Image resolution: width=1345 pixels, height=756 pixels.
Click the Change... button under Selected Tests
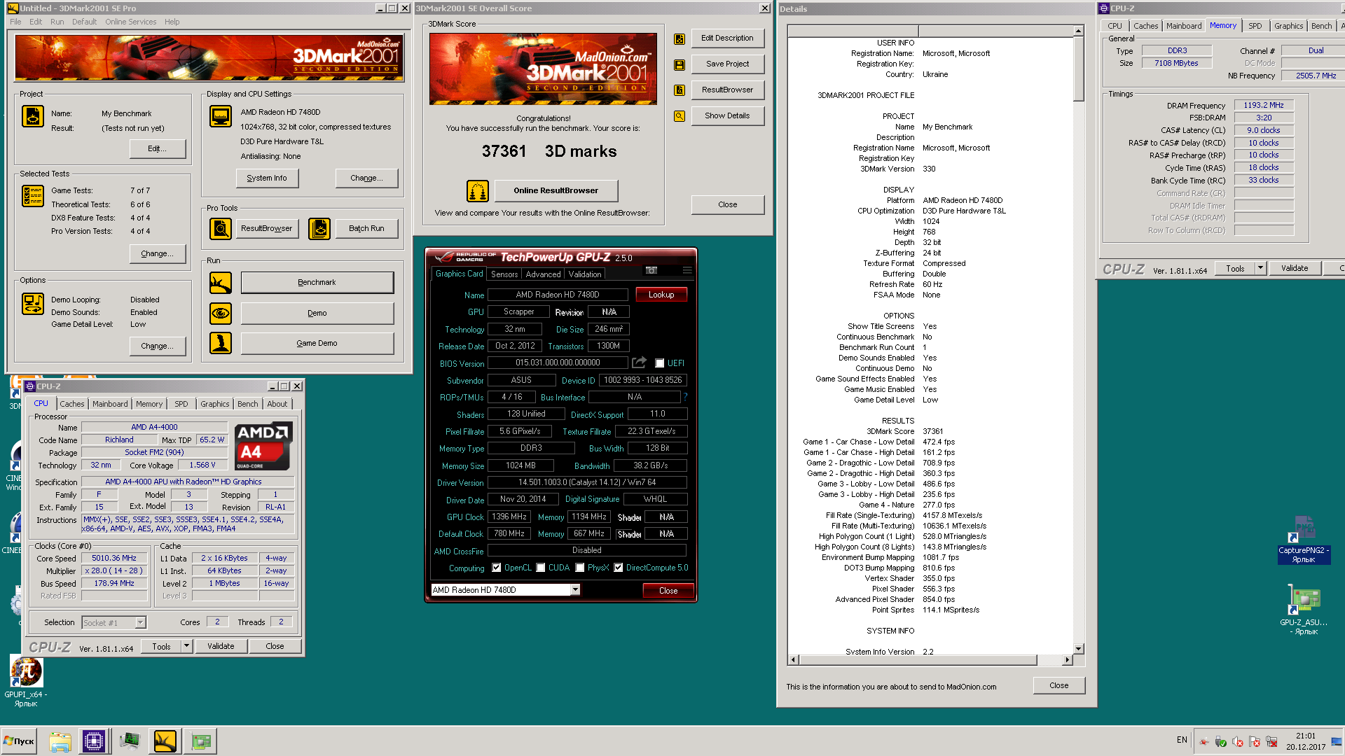(x=158, y=253)
